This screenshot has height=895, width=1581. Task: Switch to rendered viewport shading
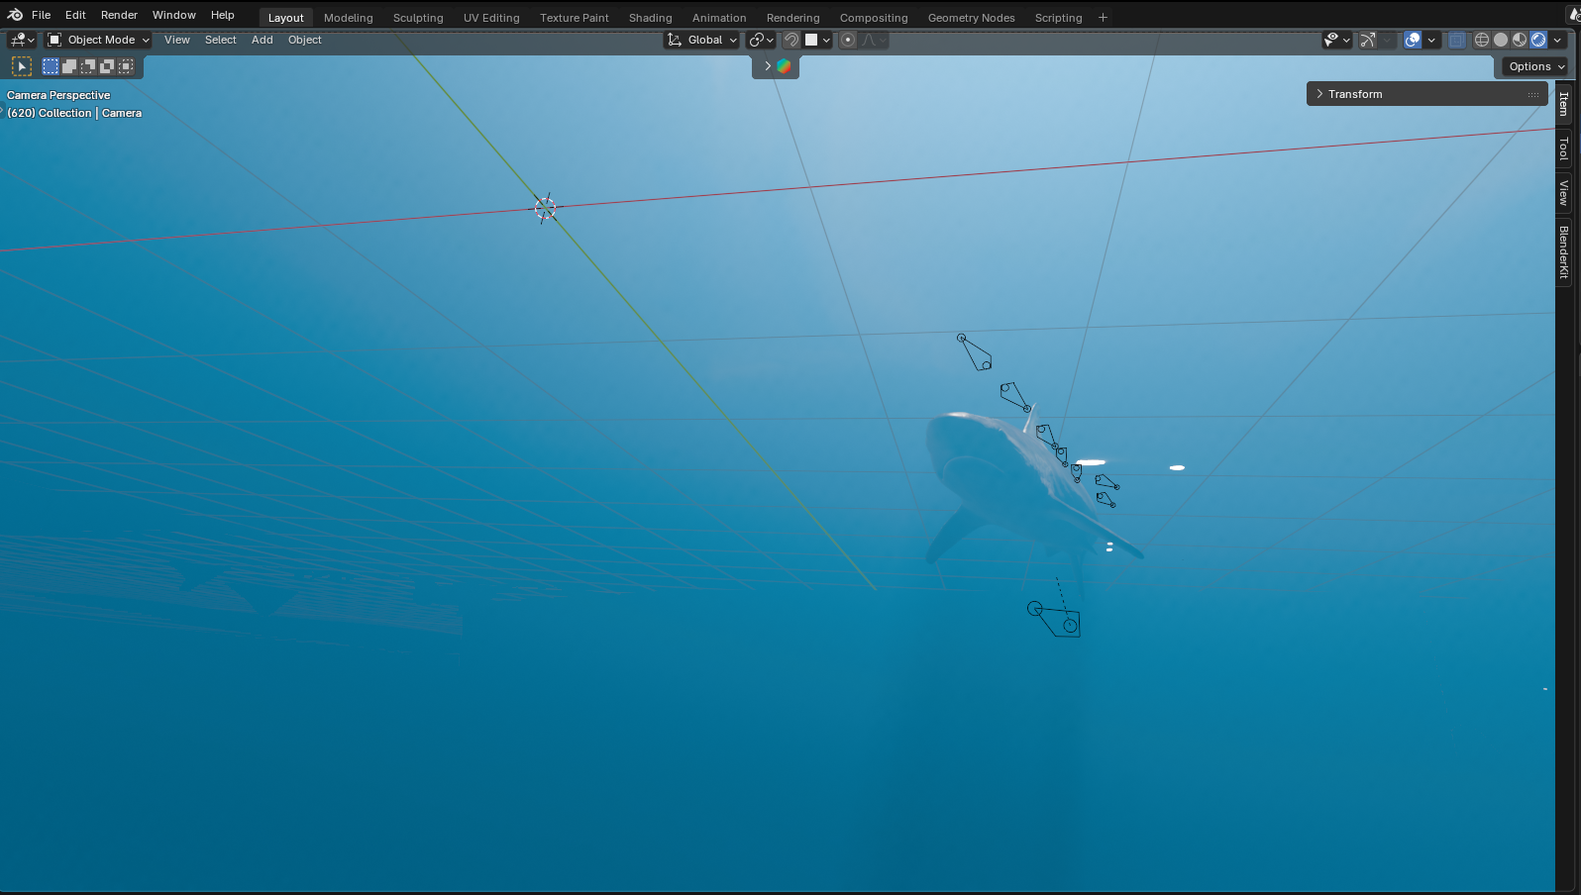click(1538, 40)
